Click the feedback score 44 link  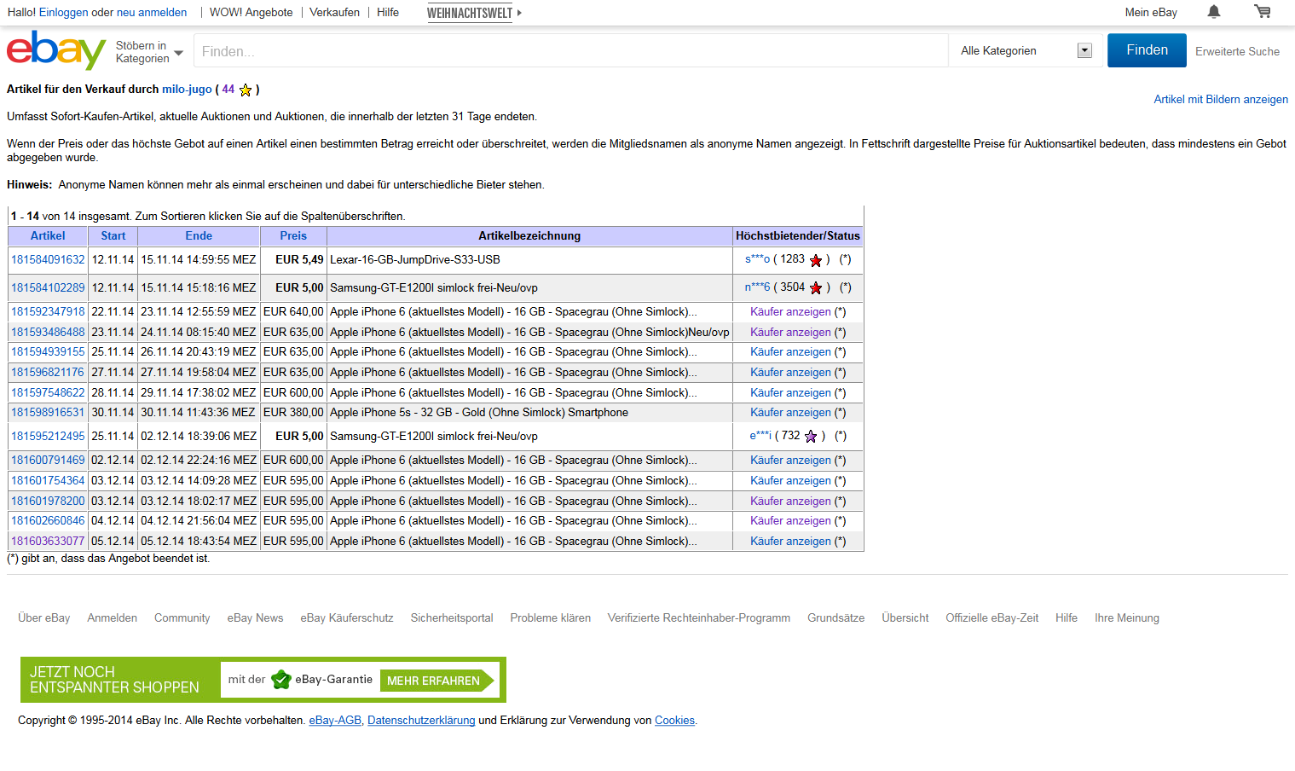pos(228,89)
